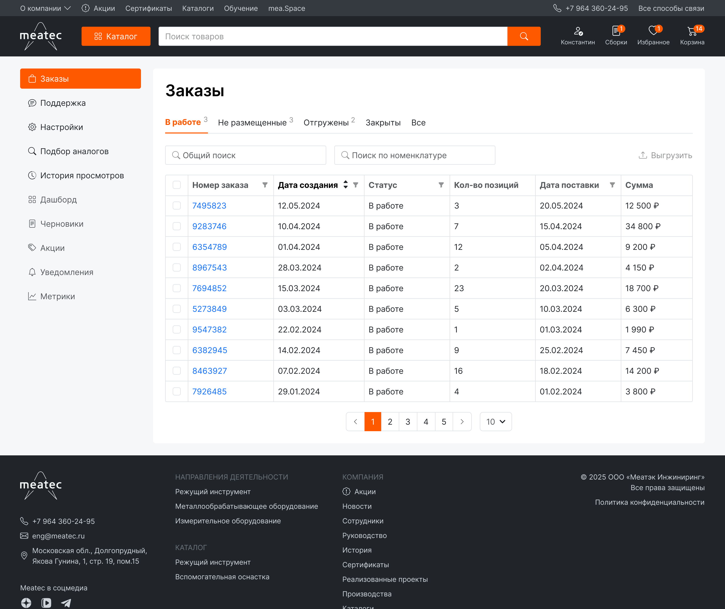Open the Сборки list icon
725x609 pixels.
pyautogui.click(x=615, y=31)
